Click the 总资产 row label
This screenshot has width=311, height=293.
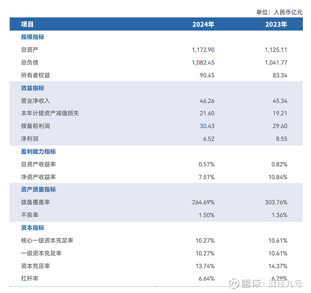click(30, 50)
